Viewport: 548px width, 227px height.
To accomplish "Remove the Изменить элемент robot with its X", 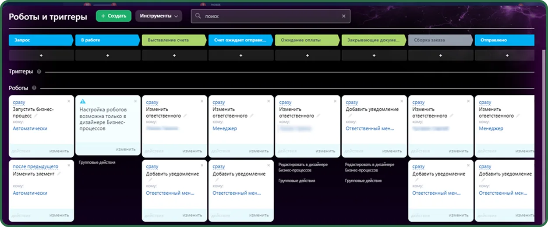I will (69, 165).
